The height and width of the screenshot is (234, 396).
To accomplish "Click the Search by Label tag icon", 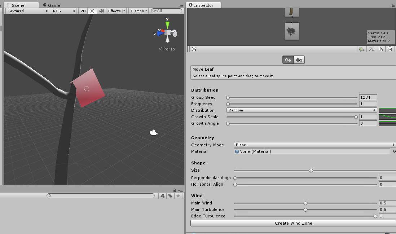I will [x=170, y=196].
